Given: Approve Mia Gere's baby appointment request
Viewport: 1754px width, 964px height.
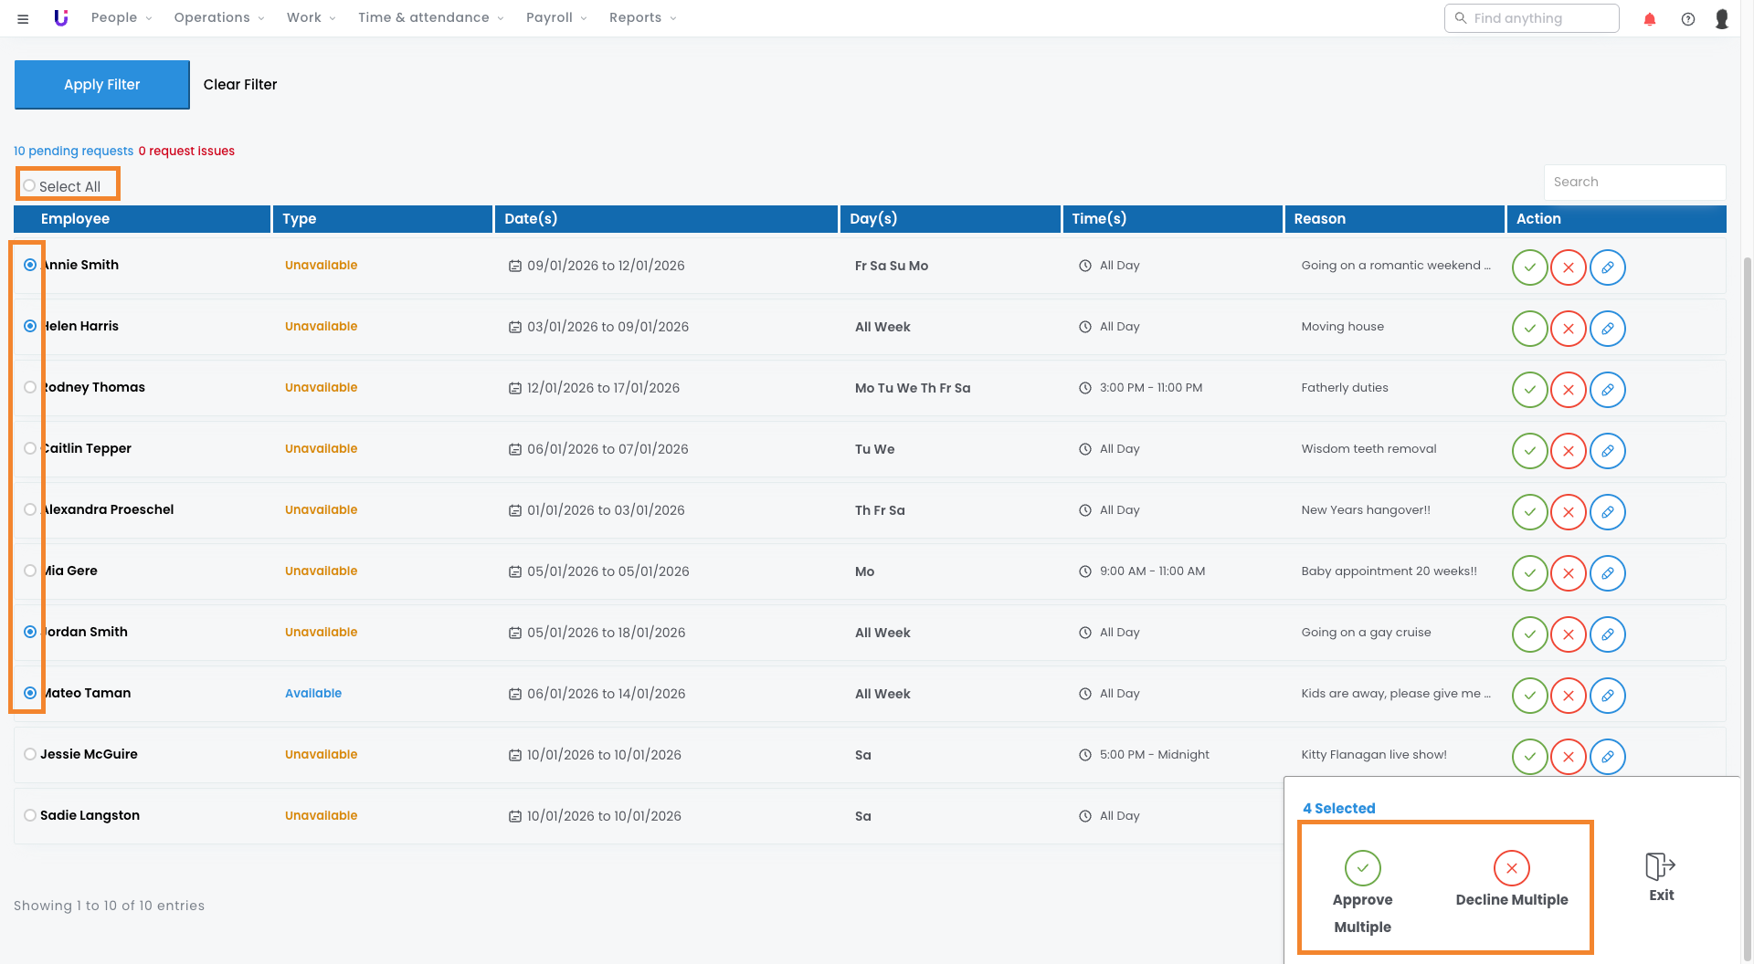Looking at the screenshot, I should pyautogui.click(x=1529, y=573).
